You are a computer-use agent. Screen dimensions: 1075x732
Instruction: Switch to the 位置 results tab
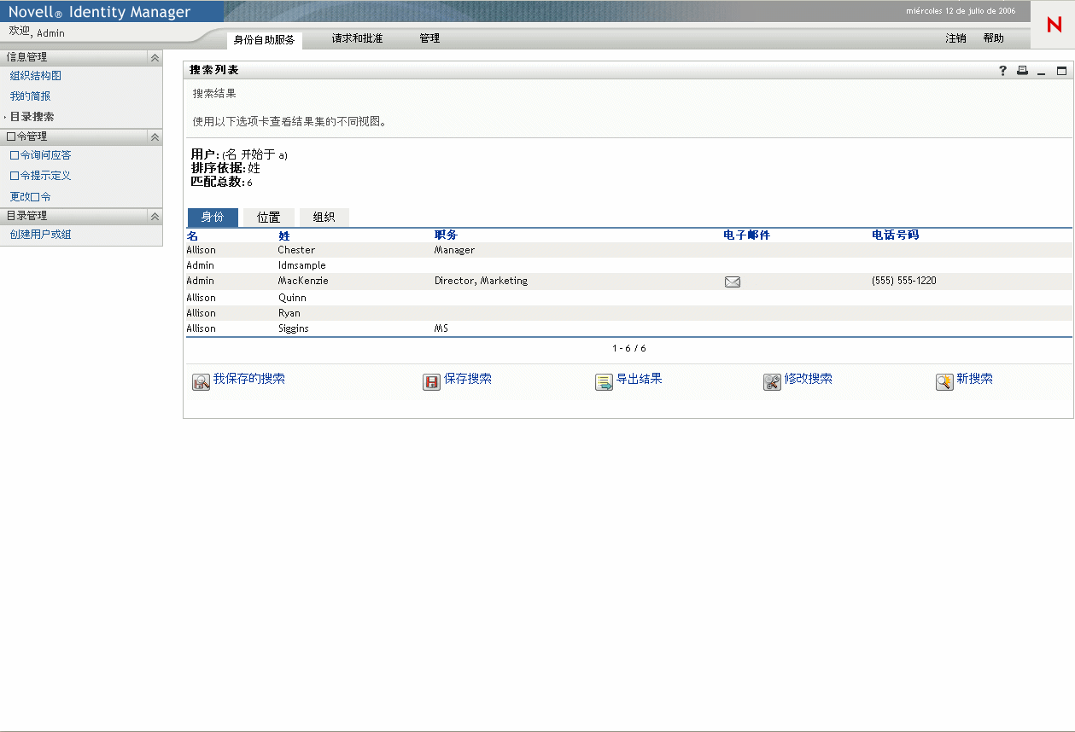(x=268, y=217)
